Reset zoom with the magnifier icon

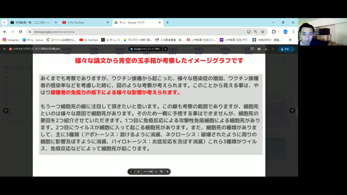[162, 172]
